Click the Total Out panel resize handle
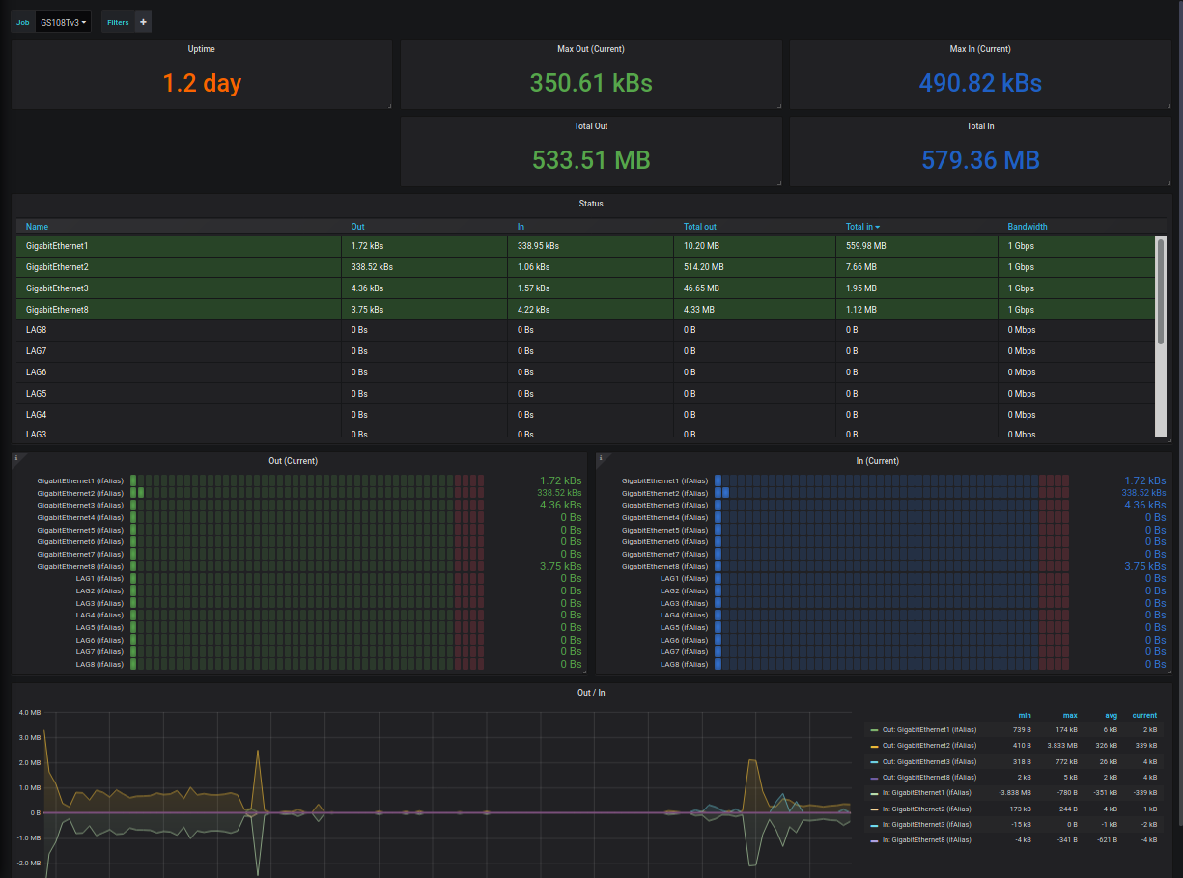 tap(777, 182)
